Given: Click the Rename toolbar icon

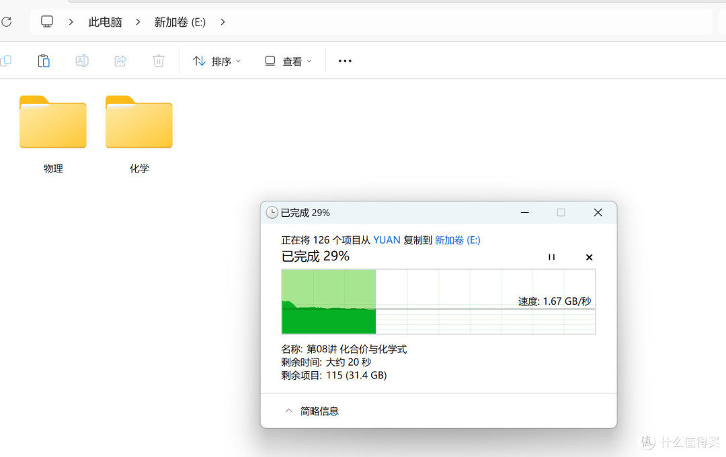Looking at the screenshot, I should (x=82, y=61).
